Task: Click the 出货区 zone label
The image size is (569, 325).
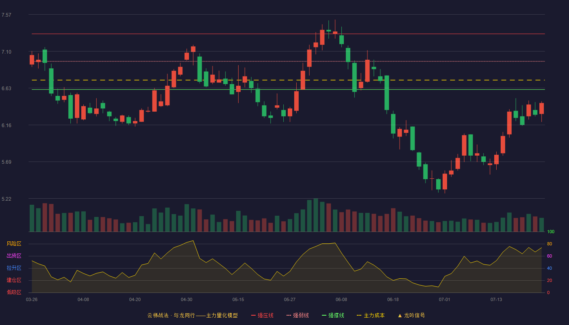Action: (x=14, y=256)
